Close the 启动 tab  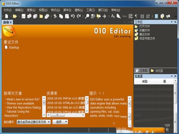click(11, 22)
